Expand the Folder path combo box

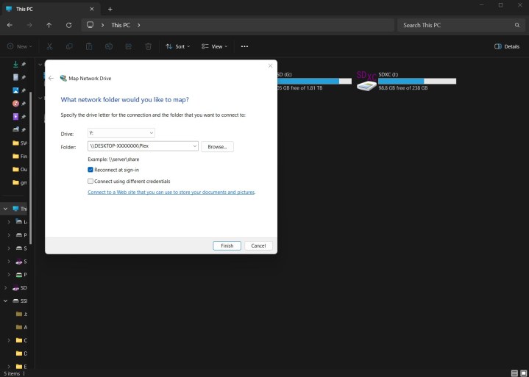(x=194, y=146)
